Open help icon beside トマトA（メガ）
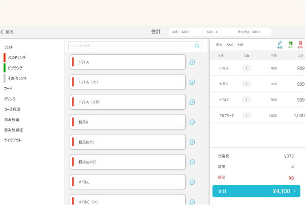Image resolution: width=305 pixels, height=205 pixels. tap(192, 102)
